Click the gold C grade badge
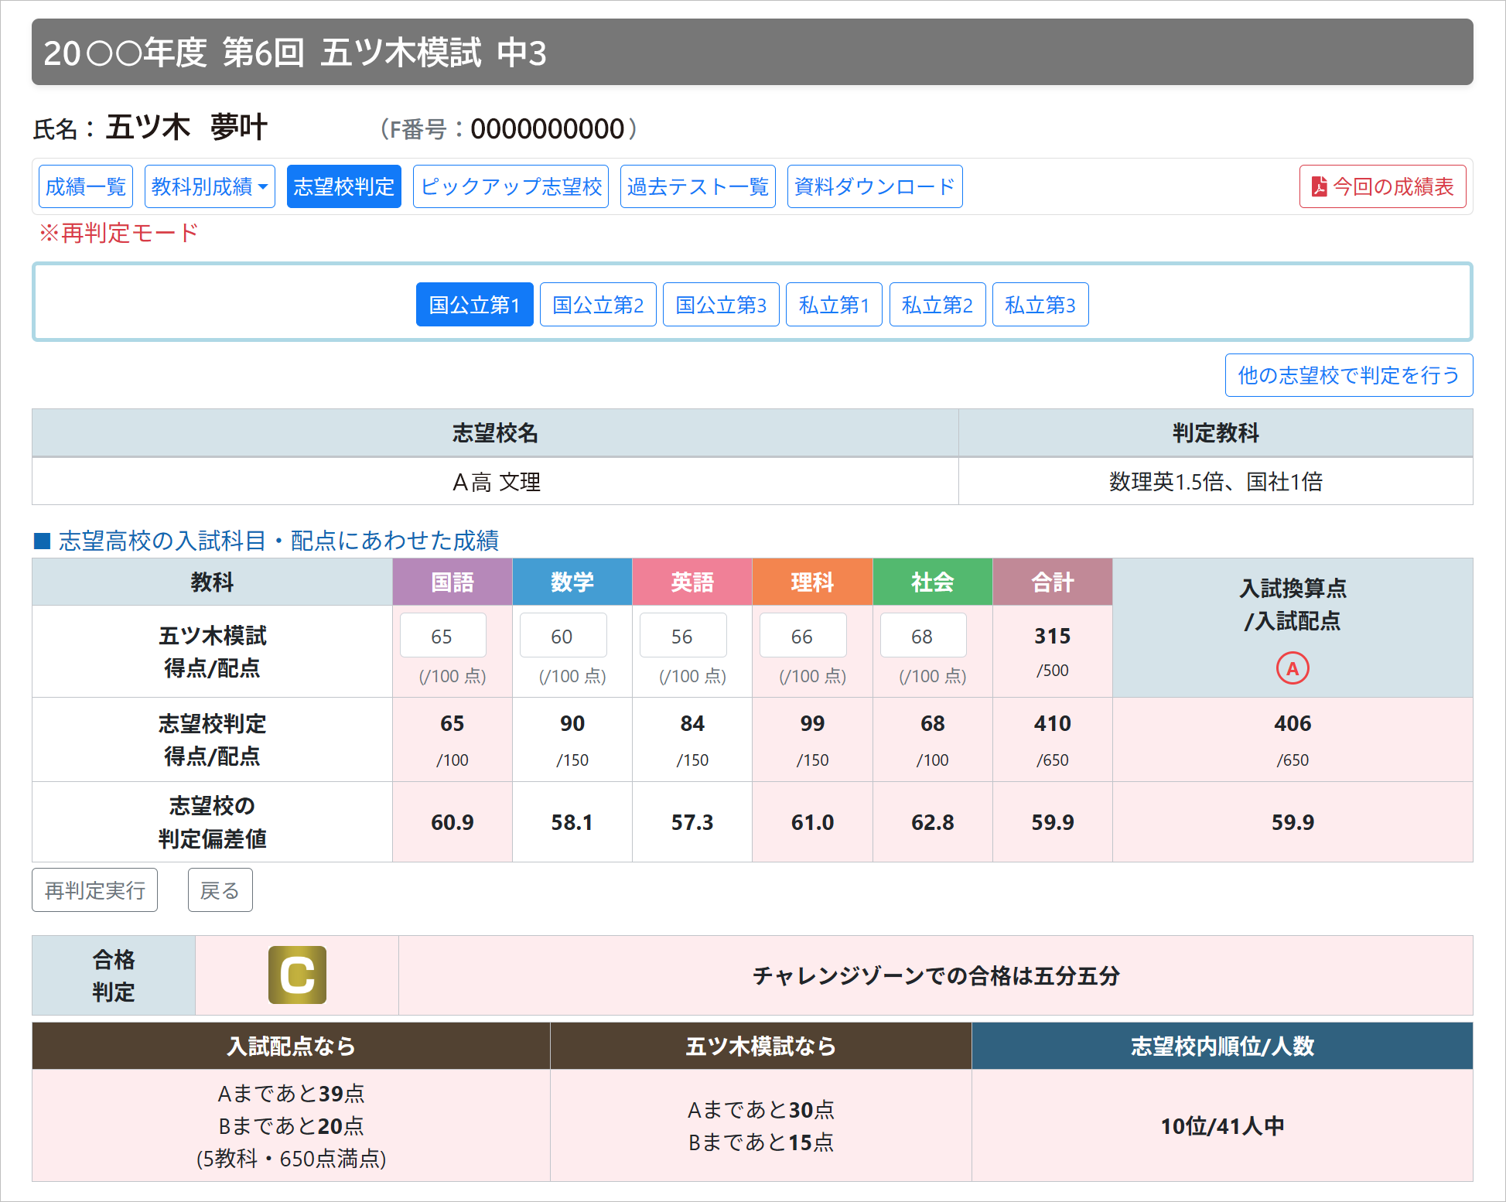The width and height of the screenshot is (1506, 1202). pyautogui.click(x=297, y=975)
